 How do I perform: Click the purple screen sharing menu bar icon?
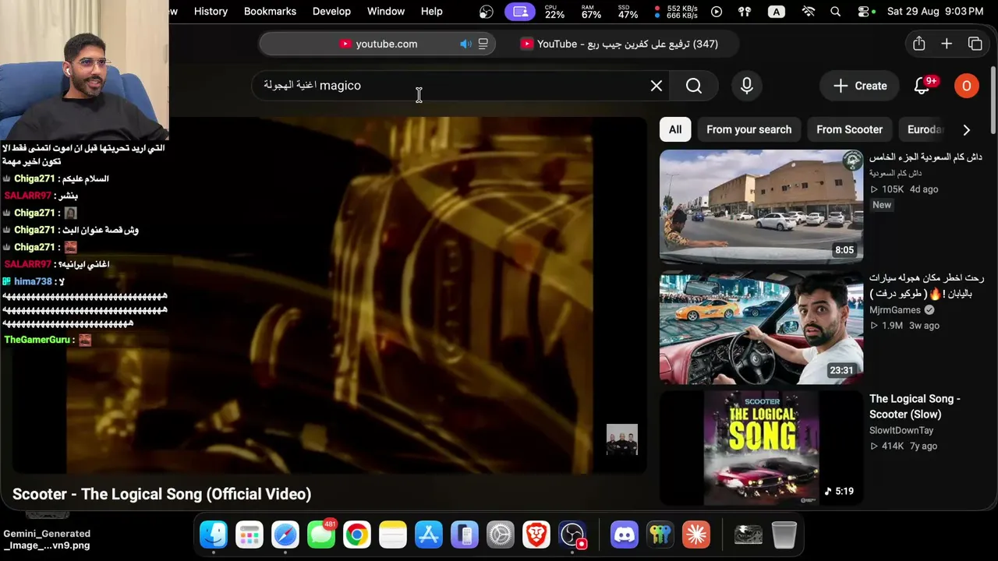tap(521, 12)
